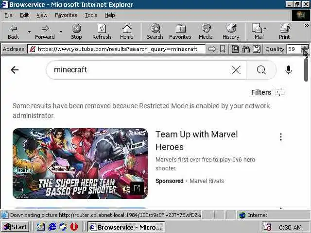The width and height of the screenshot is (311, 233).
Task: Expand the Mail dropdown arrow
Action: [x=265, y=29]
